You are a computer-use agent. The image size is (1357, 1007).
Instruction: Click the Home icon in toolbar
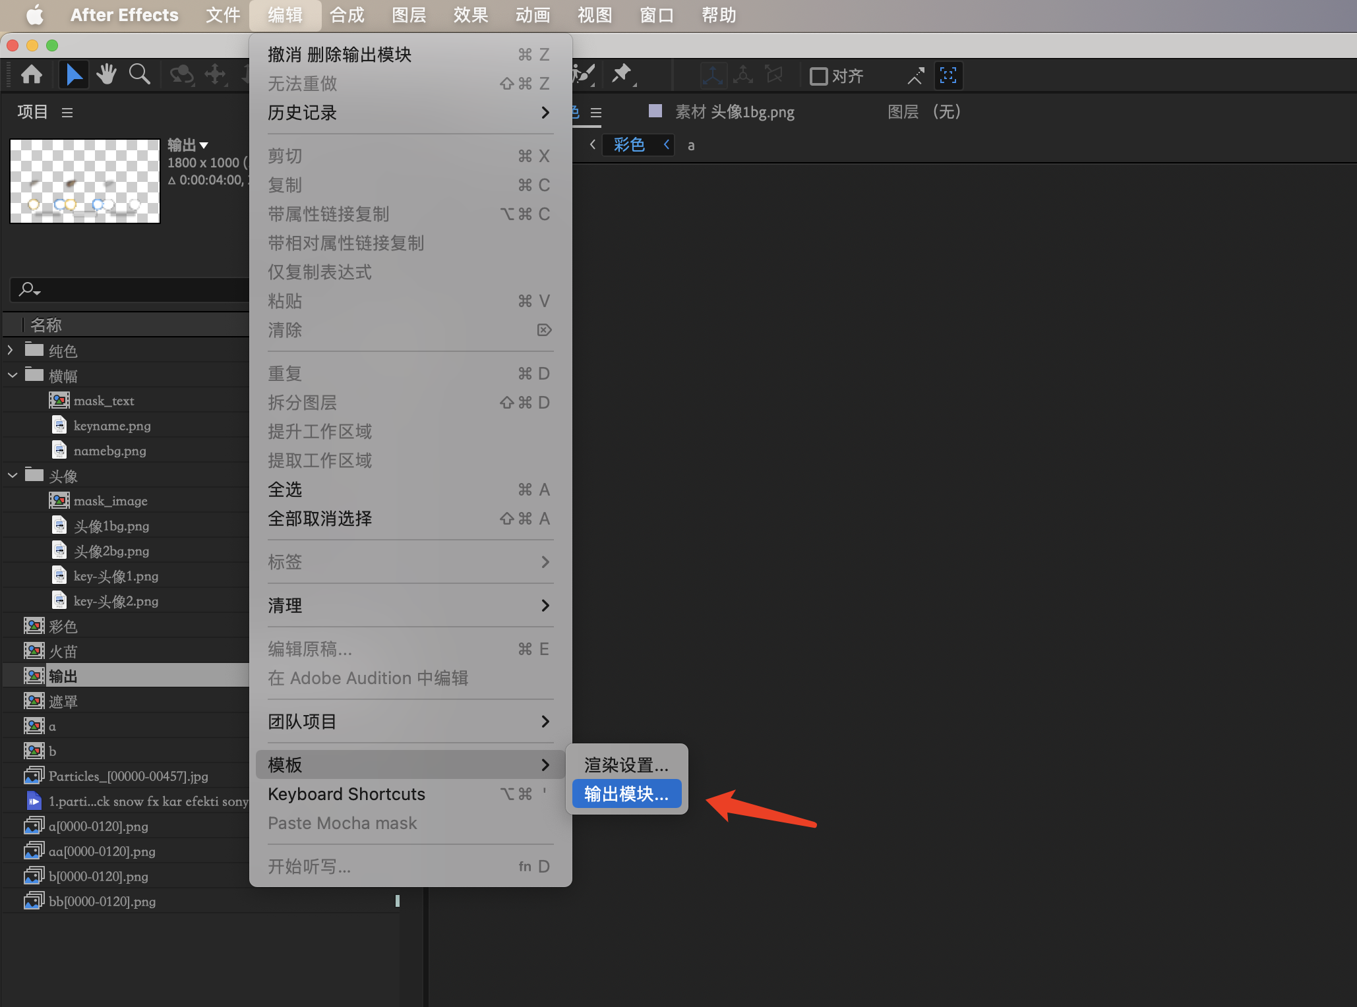coord(31,75)
